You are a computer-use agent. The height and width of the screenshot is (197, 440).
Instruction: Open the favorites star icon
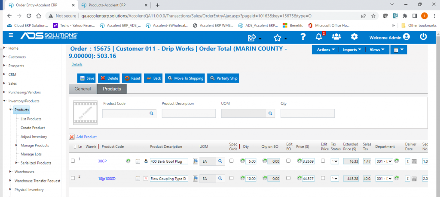tap(277, 37)
